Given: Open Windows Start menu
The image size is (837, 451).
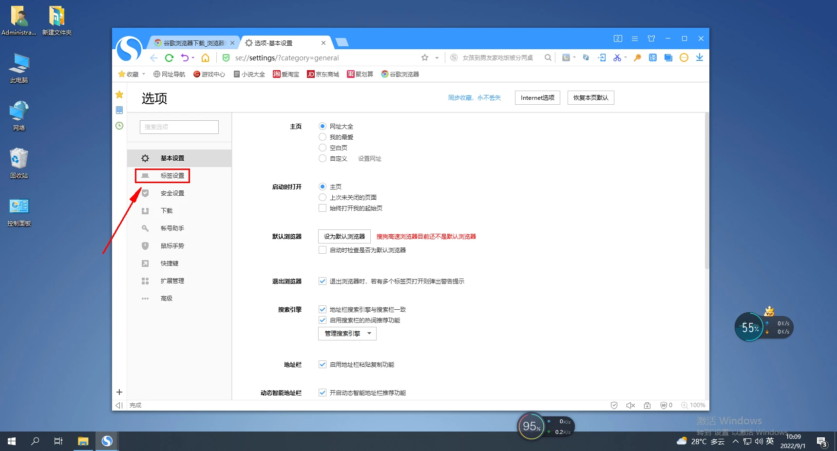Looking at the screenshot, I should (12, 441).
